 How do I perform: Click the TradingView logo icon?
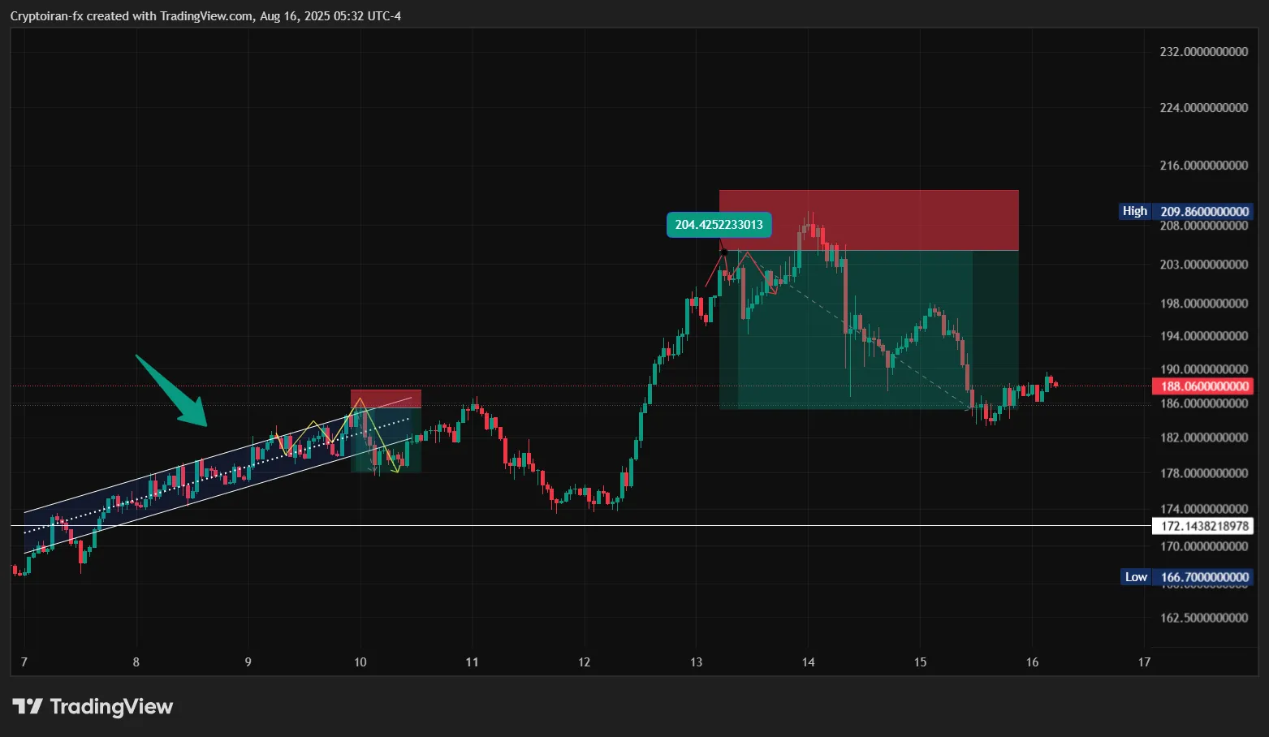click(x=28, y=706)
